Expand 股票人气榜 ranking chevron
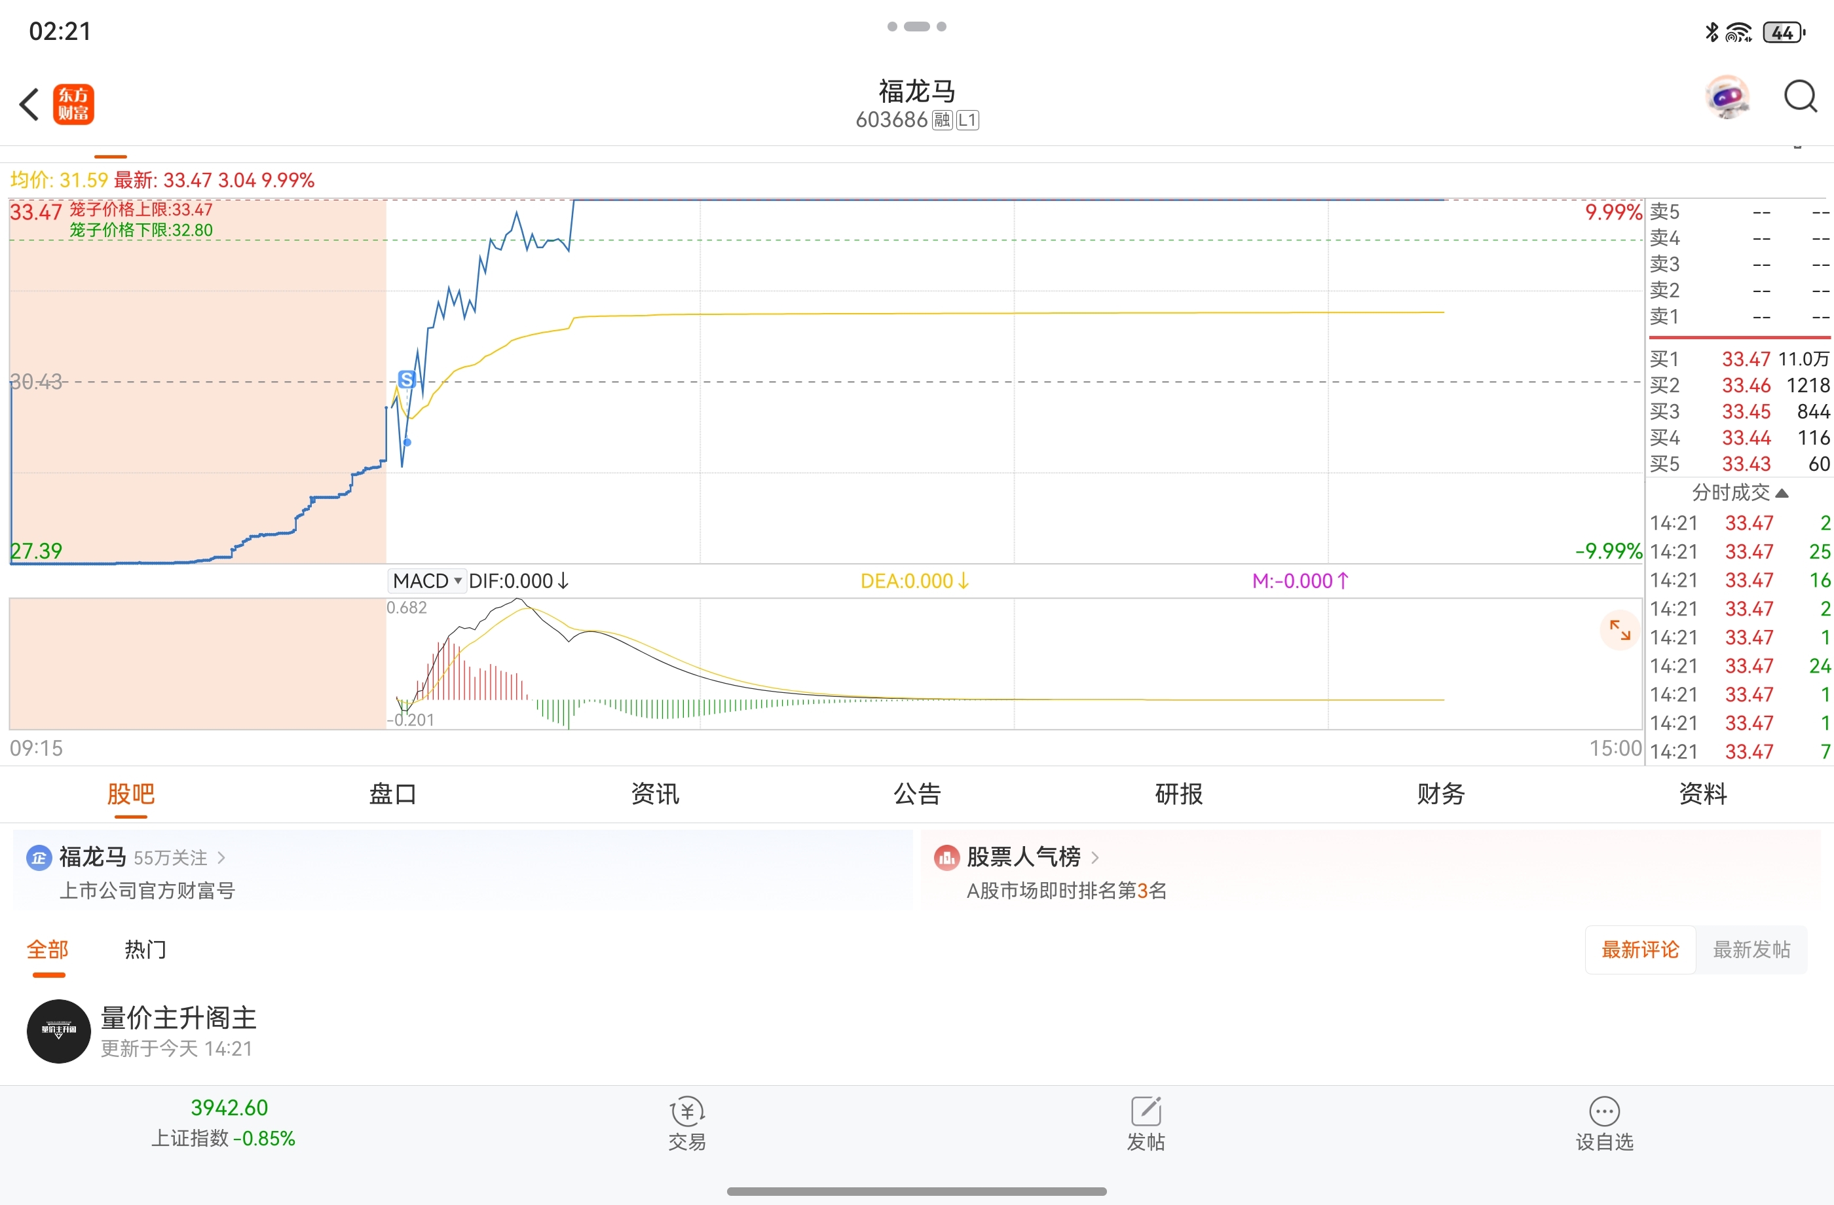 [1095, 857]
